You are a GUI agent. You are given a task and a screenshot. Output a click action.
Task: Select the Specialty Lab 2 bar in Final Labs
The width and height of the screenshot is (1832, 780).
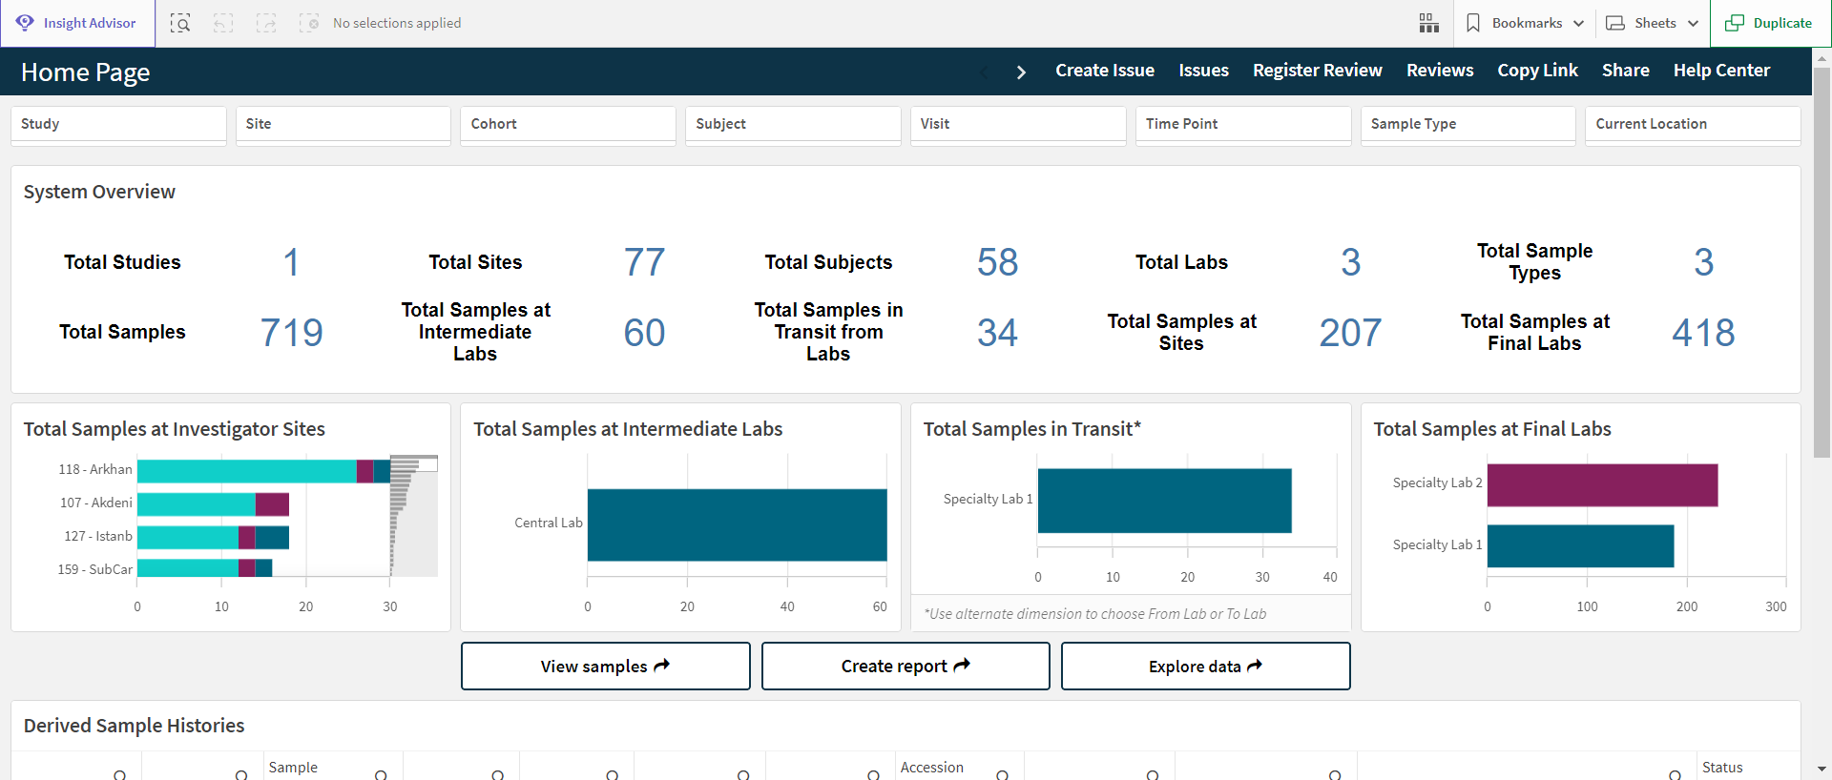1602,485
